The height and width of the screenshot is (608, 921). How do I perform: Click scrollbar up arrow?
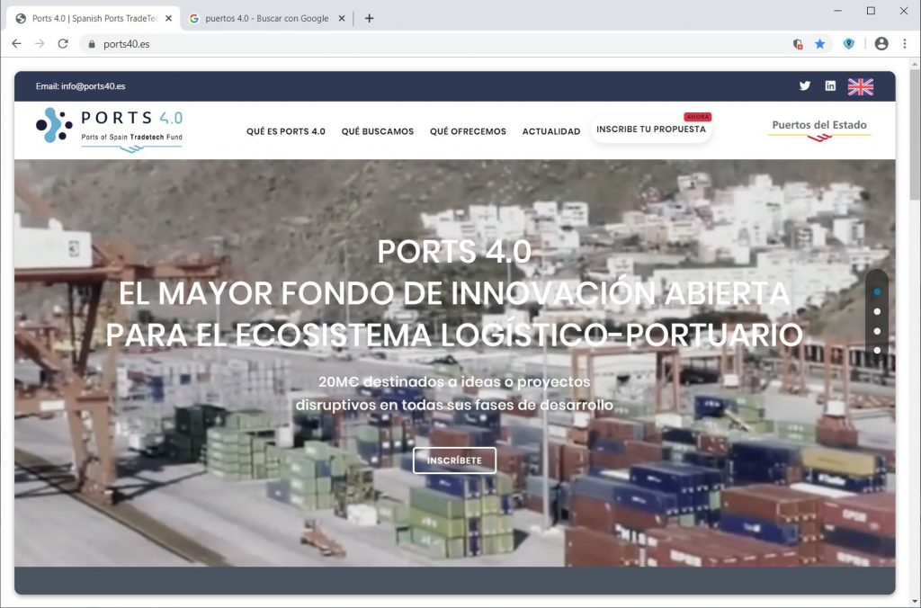[x=915, y=64]
